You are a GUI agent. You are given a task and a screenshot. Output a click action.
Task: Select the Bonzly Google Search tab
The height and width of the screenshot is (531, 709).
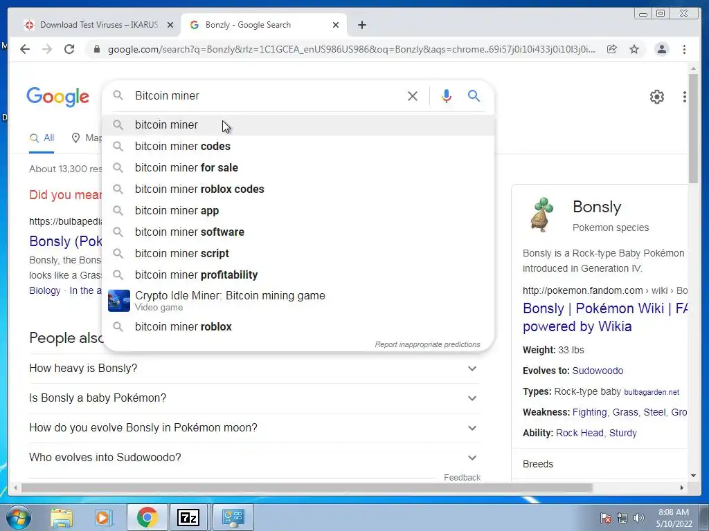point(264,25)
